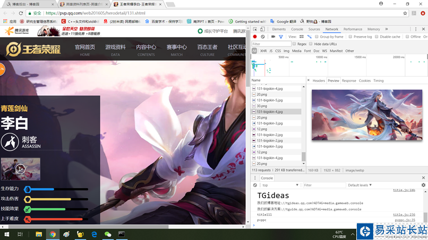Open the Timing tab of the request
Screen dimensions: 428x240
pos(378,81)
